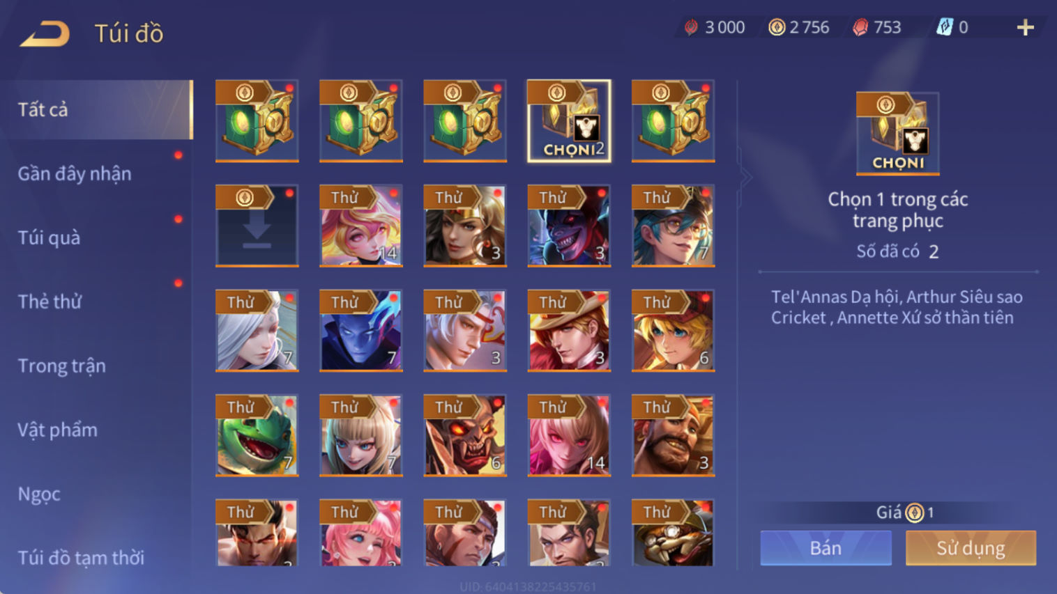Collapse the details panel with side chevron
This screenshot has height=594, width=1057.
click(746, 177)
